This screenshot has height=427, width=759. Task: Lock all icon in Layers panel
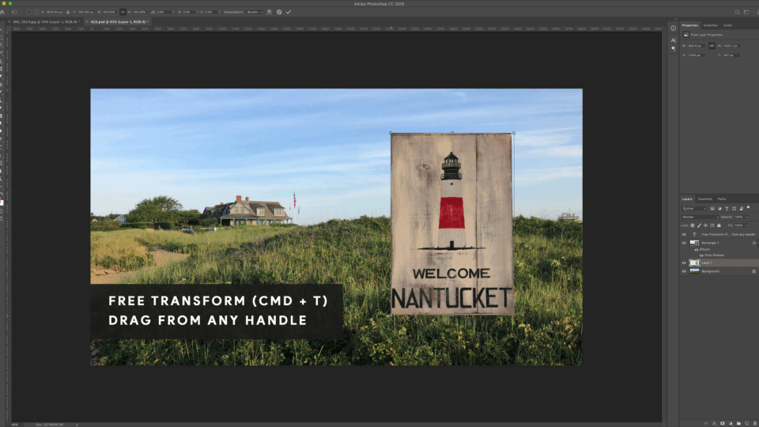click(x=719, y=225)
